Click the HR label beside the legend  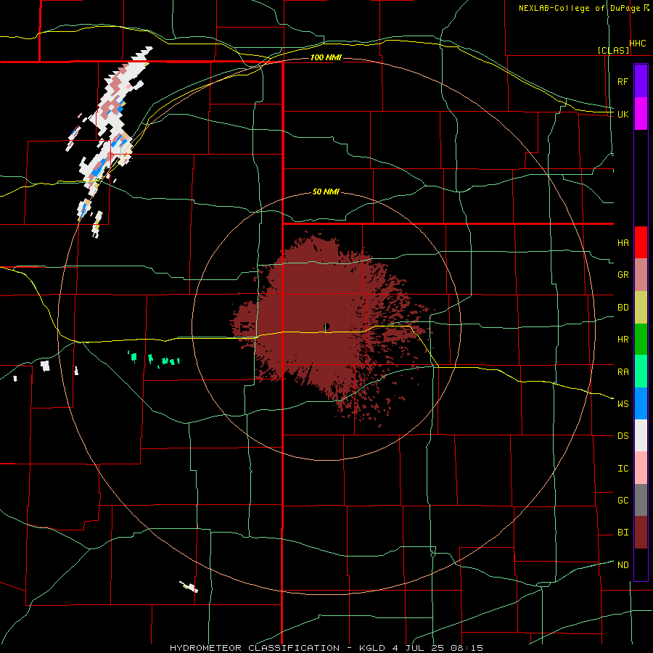pyautogui.click(x=623, y=340)
